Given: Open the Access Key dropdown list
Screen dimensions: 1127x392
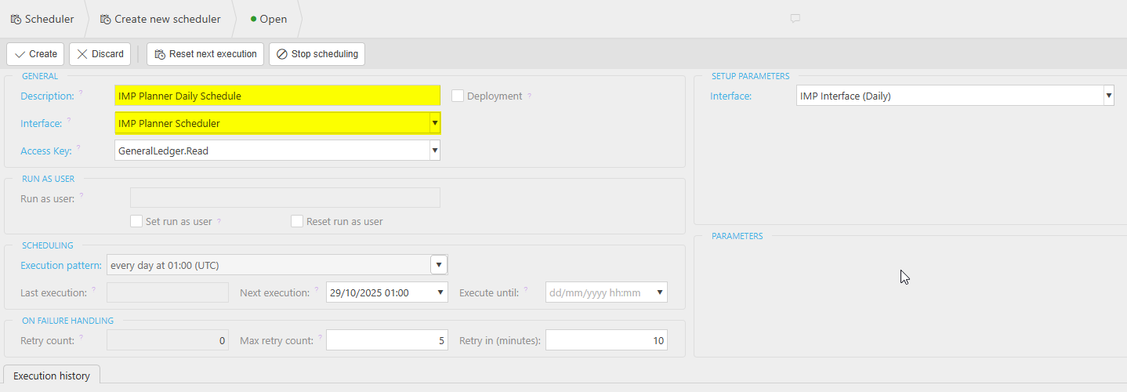Looking at the screenshot, I should point(434,151).
